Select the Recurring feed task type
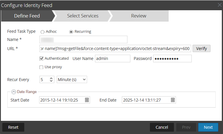 (x=71, y=32)
